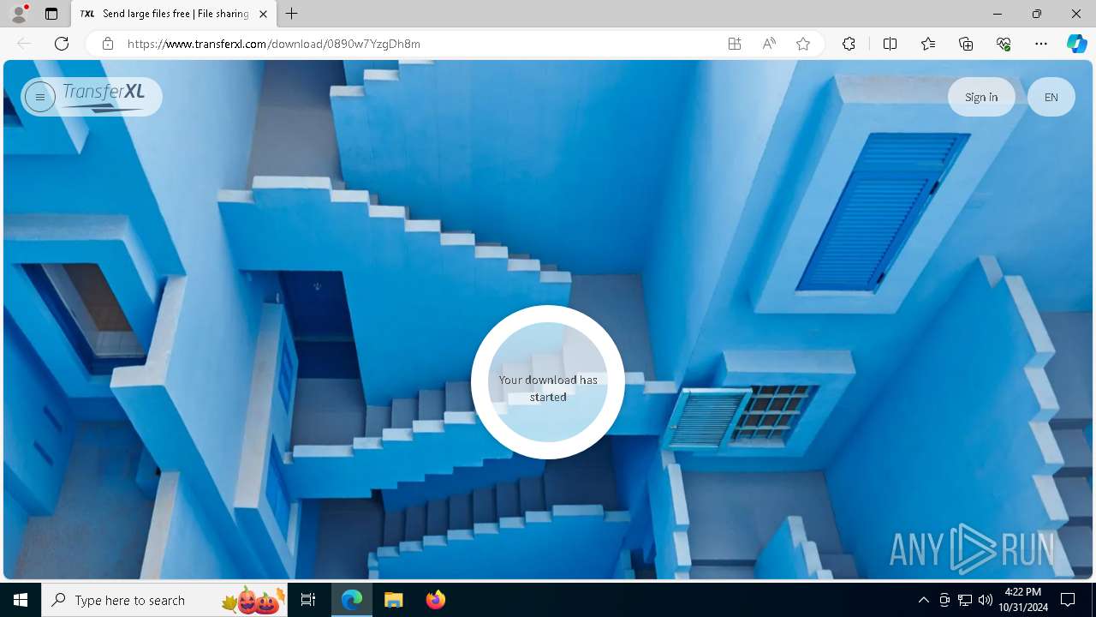The height and width of the screenshot is (617, 1096).
Task: Open Edge Settings and more menu
Action: click(x=1041, y=44)
